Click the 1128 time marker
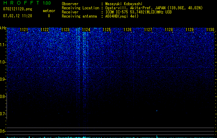This screenshot has width=217, height=138. coord(169,30)
